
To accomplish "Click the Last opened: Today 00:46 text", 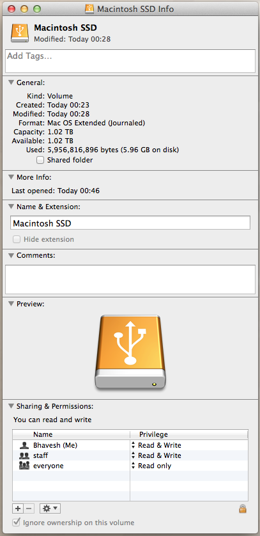I will click(x=56, y=191).
